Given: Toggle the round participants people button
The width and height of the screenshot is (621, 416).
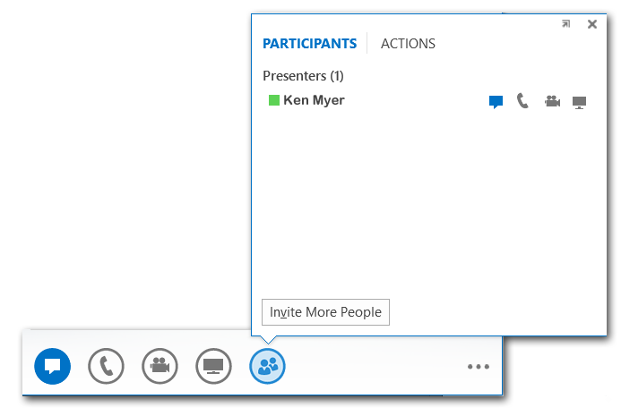Looking at the screenshot, I should click(267, 366).
